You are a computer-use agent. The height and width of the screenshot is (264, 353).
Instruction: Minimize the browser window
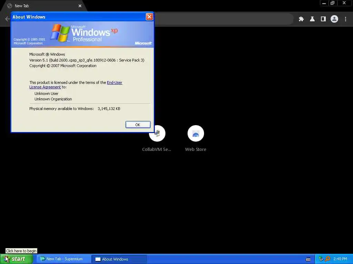pos(324,3)
